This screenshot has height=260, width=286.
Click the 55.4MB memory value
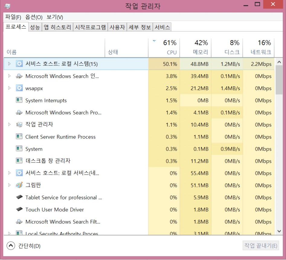click(199, 173)
